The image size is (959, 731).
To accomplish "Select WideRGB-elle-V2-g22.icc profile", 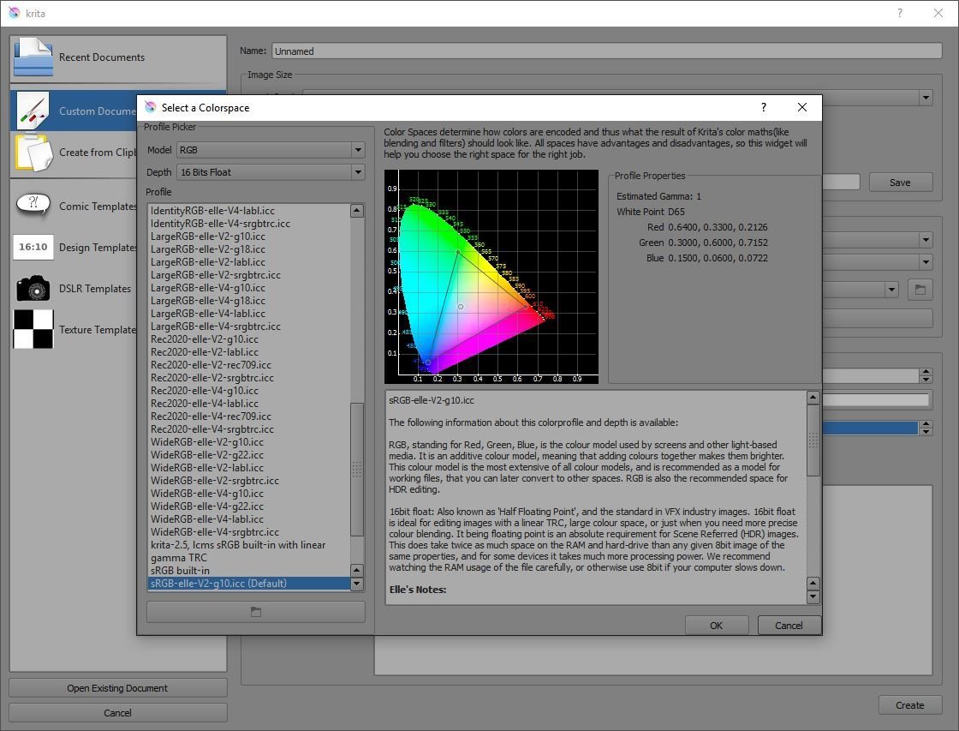I will [x=249, y=455].
